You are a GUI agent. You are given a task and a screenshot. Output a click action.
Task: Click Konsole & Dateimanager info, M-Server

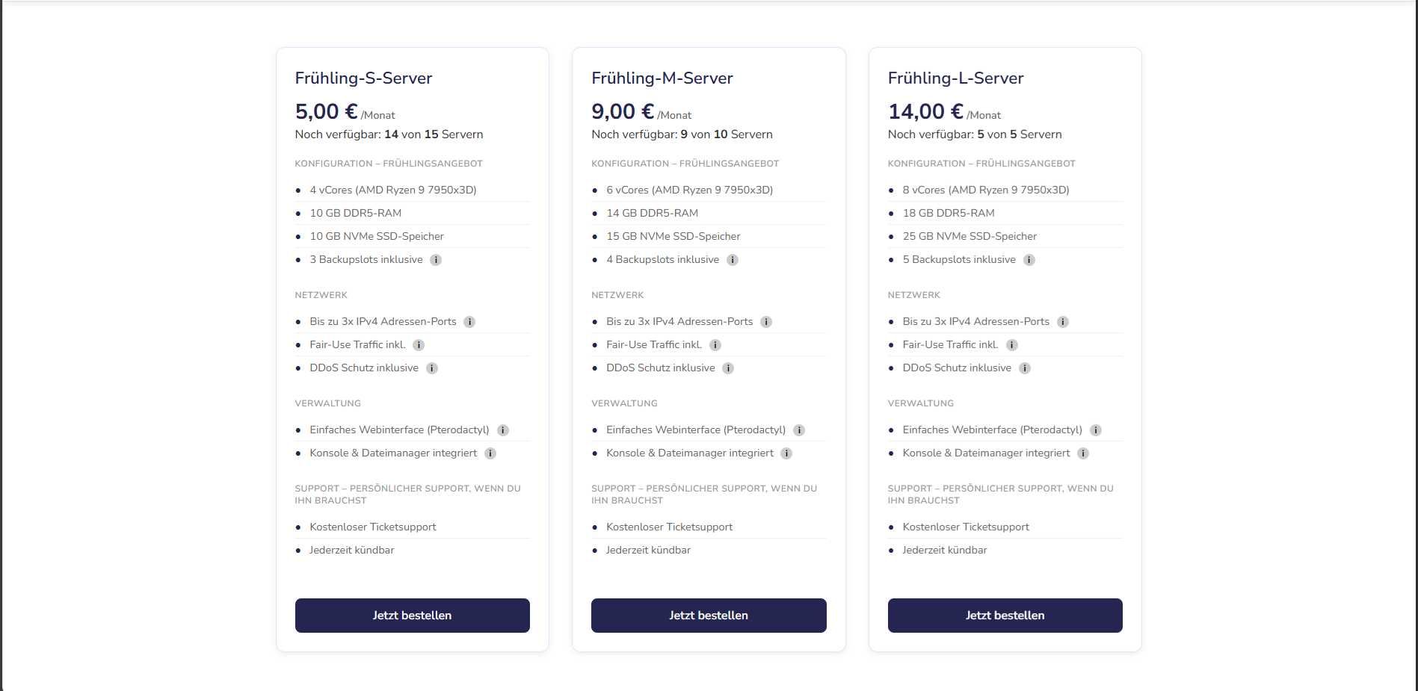(786, 453)
